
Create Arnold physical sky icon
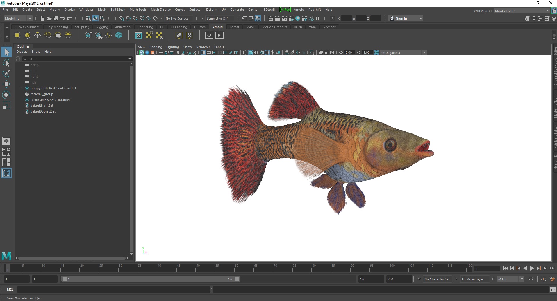[x=68, y=35]
